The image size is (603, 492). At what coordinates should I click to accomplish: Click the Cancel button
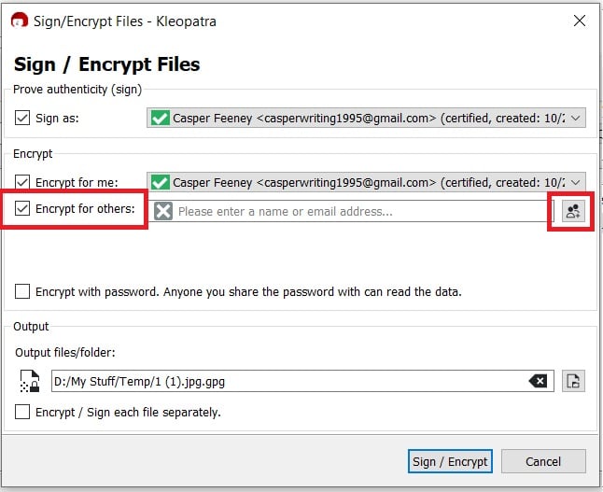pos(543,461)
